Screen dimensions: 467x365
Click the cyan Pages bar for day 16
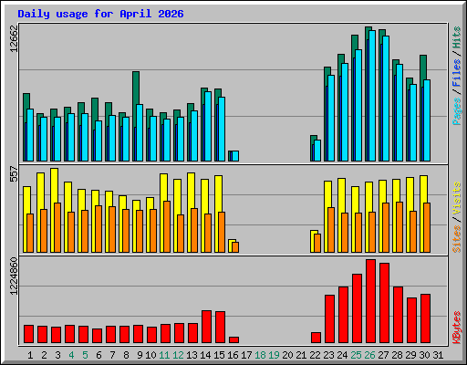(x=235, y=156)
